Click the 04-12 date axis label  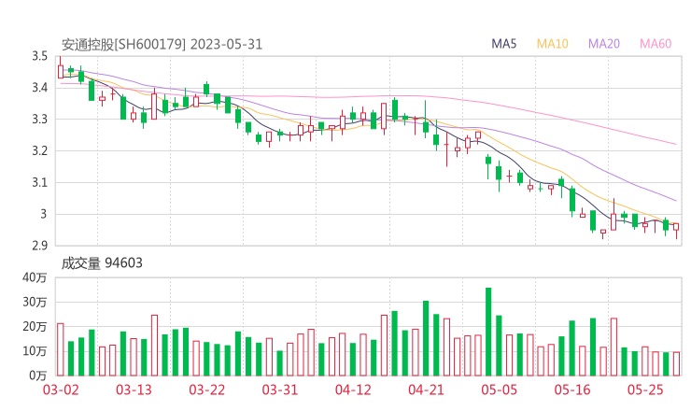353,390
